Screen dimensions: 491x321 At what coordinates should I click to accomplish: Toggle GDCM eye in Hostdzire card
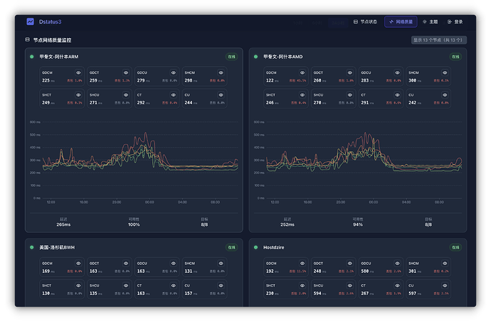[302, 263]
